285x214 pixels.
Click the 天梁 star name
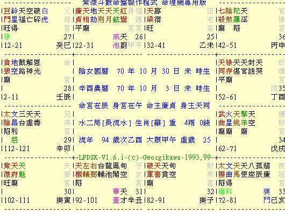pyautogui.click(x=150, y=15)
